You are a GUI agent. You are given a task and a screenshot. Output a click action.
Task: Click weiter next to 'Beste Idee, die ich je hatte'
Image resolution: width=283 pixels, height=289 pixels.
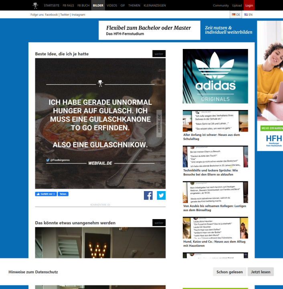pyautogui.click(x=159, y=54)
